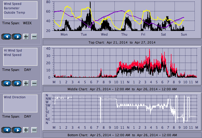The height and width of the screenshot is (138, 202).
Task: Click the Bottom Chart date range caption
Action: [x=122, y=135]
